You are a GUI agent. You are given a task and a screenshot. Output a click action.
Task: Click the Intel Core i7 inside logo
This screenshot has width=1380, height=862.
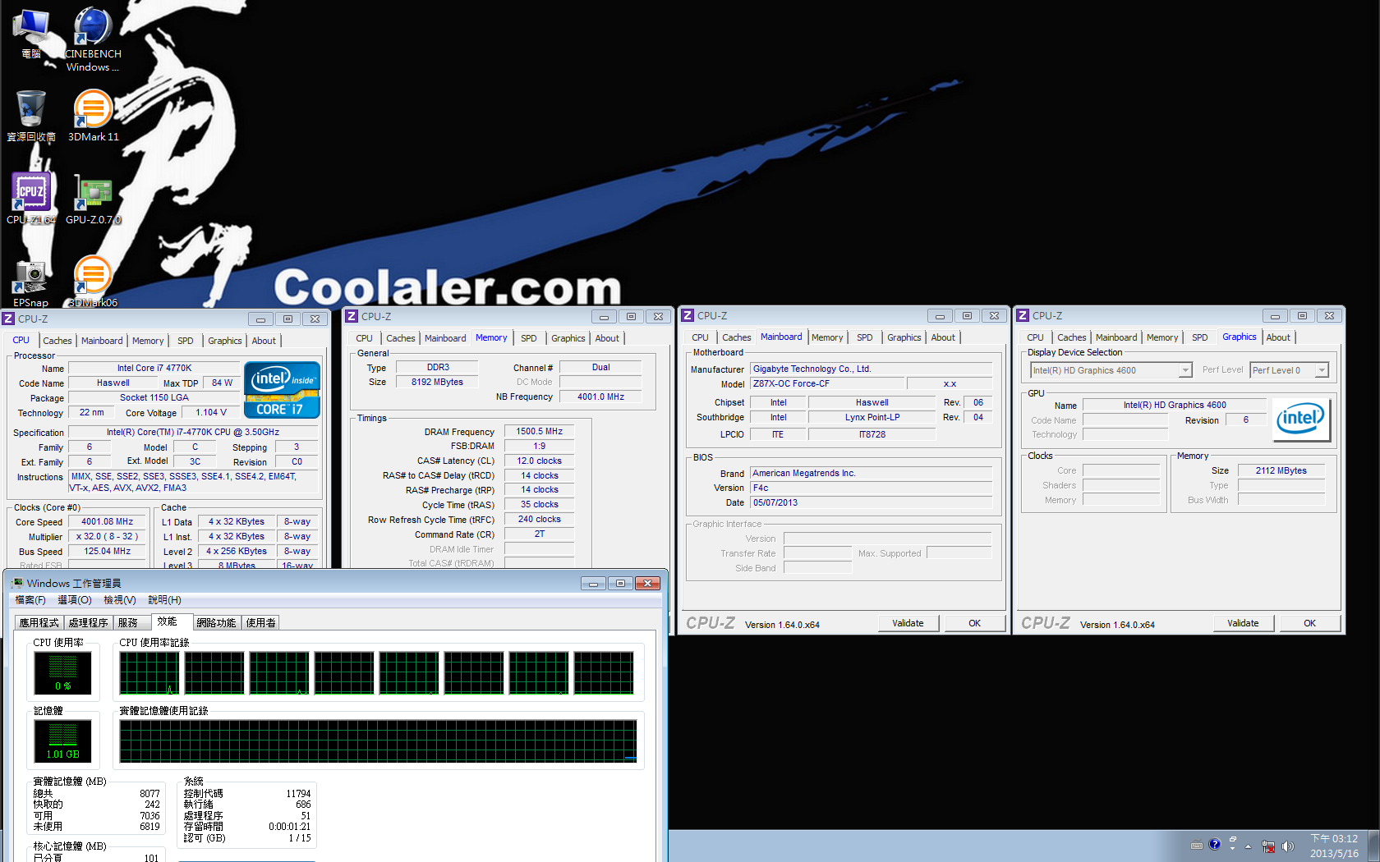tap(282, 390)
